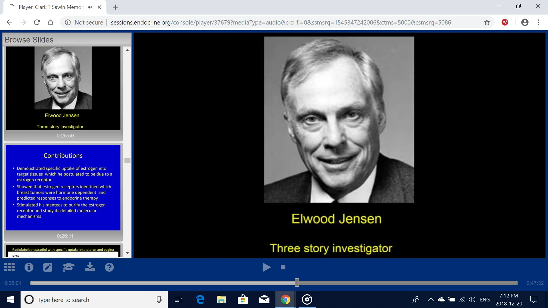Open the Action Center notifications
The height and width of the screenshot is (308, 548).
tap(533, 299)
